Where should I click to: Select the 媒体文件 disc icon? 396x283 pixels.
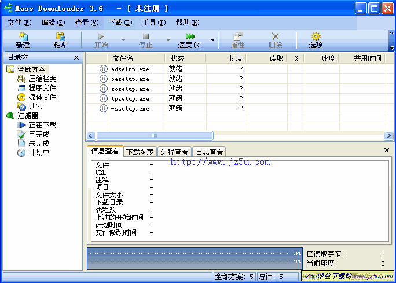click(x=21, y=97)
